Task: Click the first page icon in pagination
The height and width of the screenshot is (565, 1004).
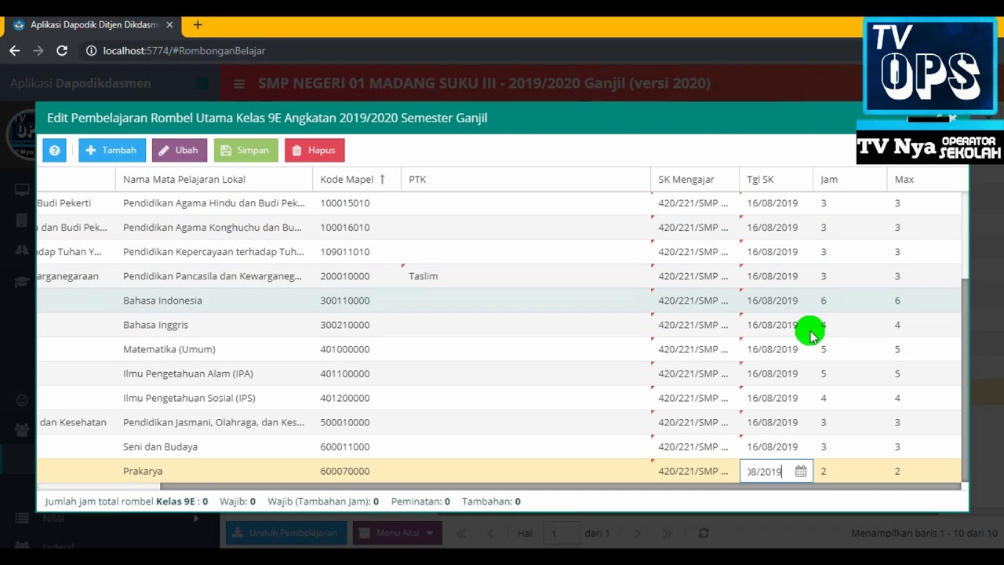Action: pyautogui.click(x=461, y=534)
